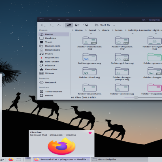Open Downloads in the Places panel
Screen dimensions: 162x162
[54, 50]
